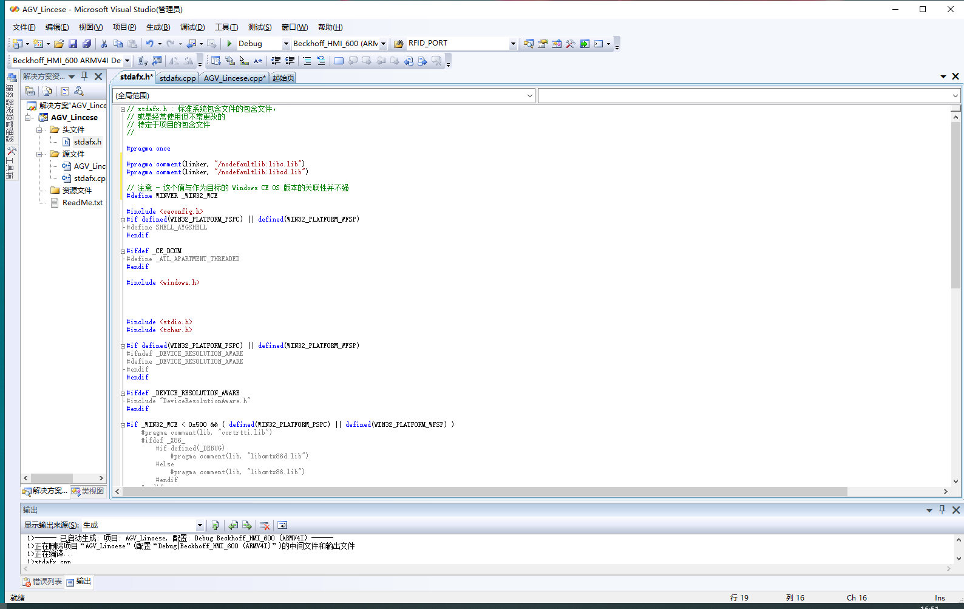Click the Find in Files binoculars-folder icon
964x609 pixels.
click(399, 44)
